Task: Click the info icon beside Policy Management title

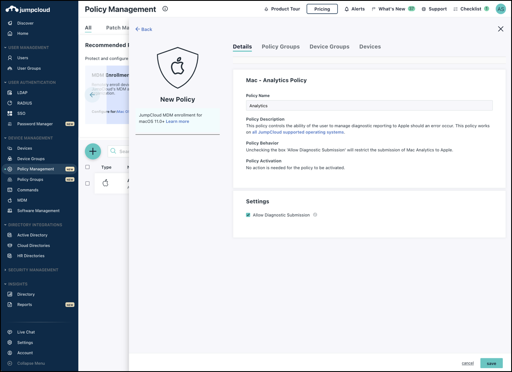Action: 165,9
